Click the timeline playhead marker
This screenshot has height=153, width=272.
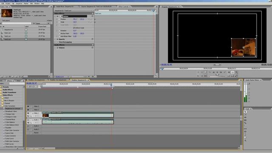[x=111, y=85]
